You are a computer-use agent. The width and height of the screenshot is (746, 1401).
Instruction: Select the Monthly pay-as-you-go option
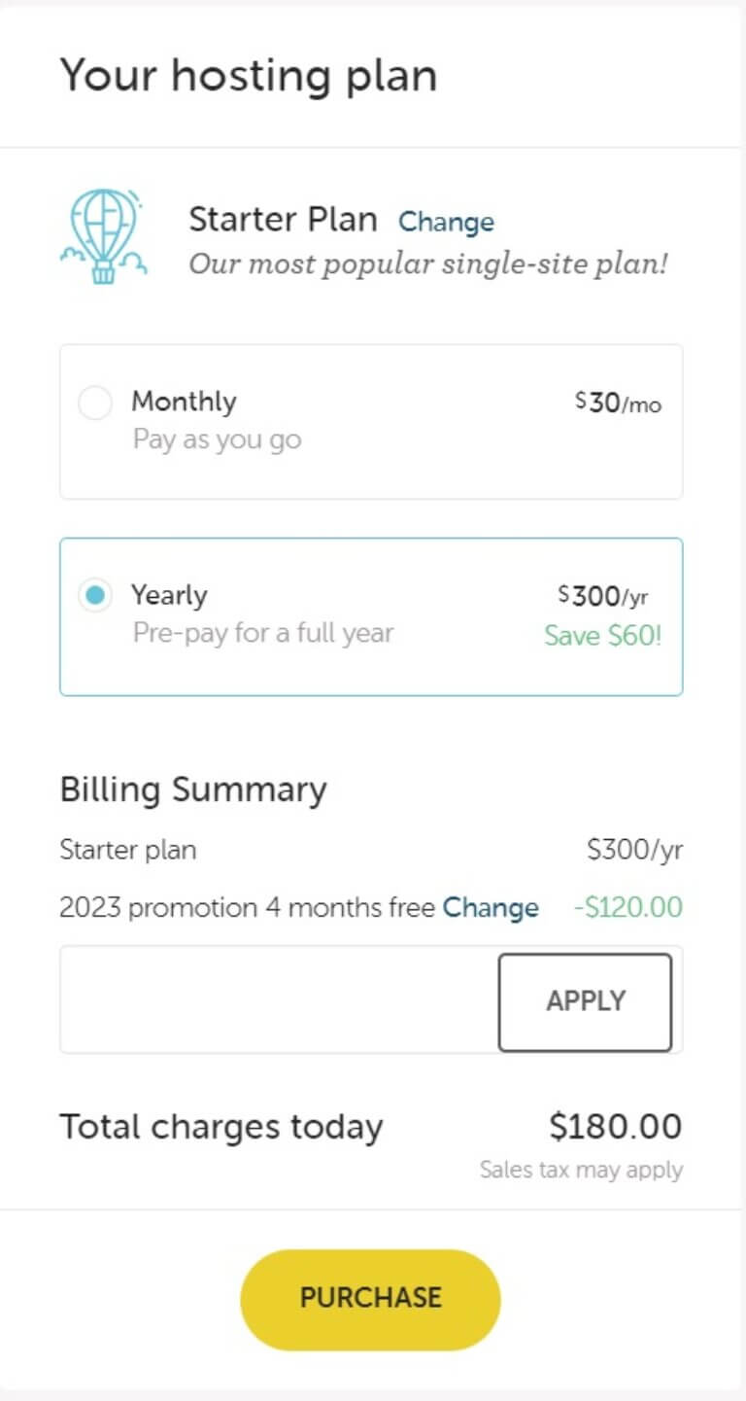[x=95, y=402]
